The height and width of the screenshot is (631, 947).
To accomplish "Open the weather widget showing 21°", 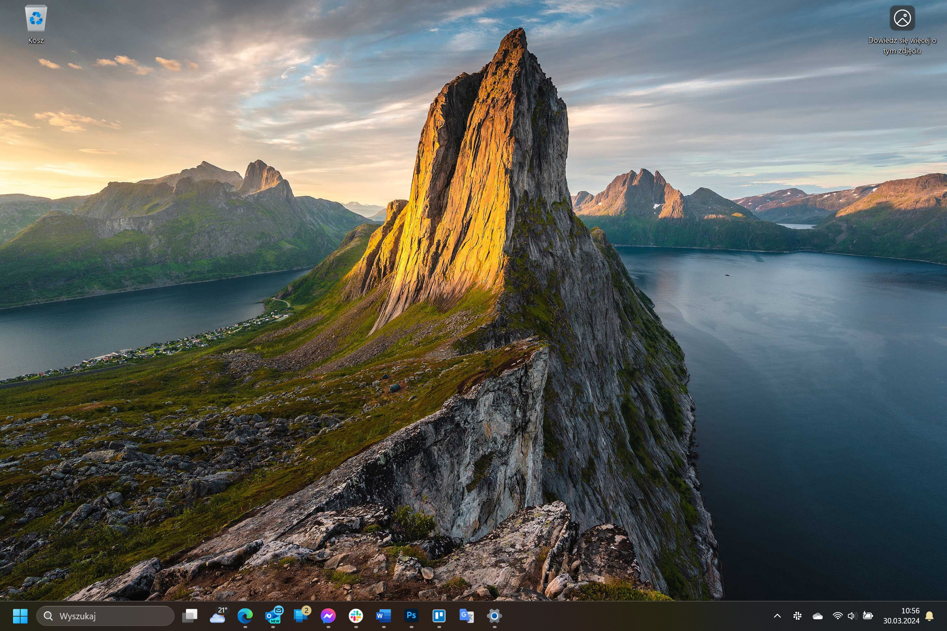I will point(218,615).
